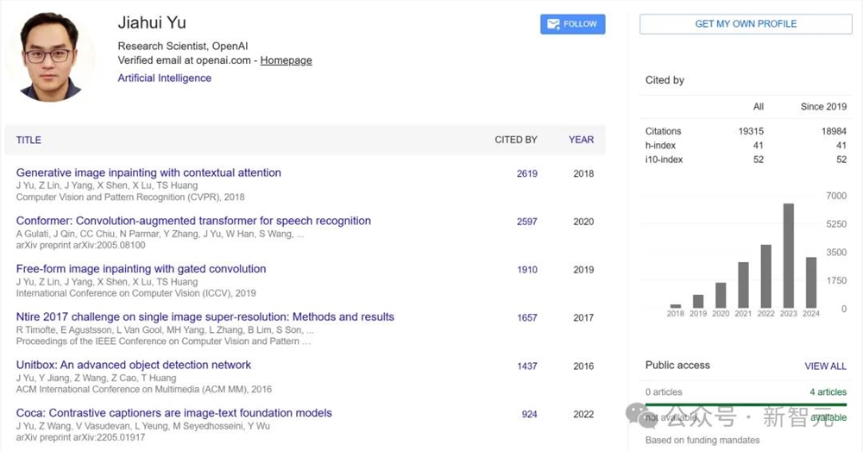
Task: Click the 4 articles available link
Action: click(828, 391)
